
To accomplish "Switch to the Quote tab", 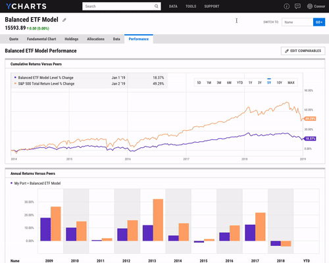I will (x=14, y=39).
